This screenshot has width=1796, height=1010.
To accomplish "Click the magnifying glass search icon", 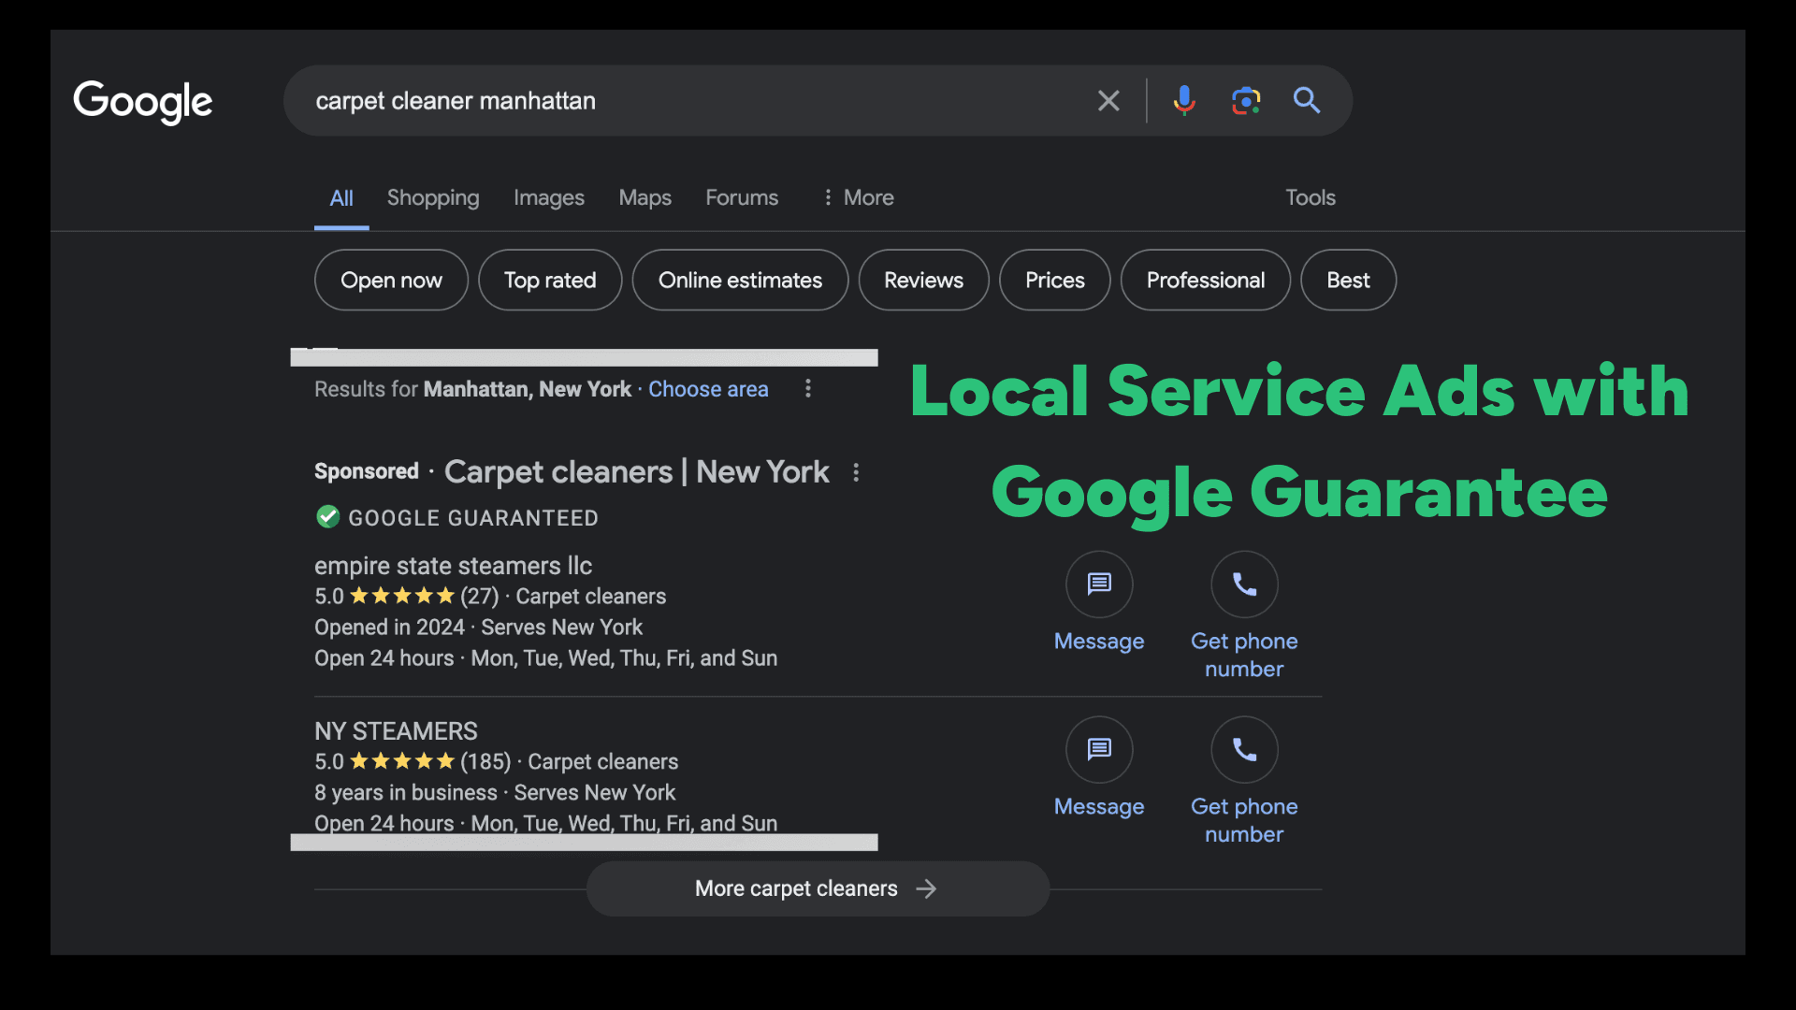I will click(1307, 100).
